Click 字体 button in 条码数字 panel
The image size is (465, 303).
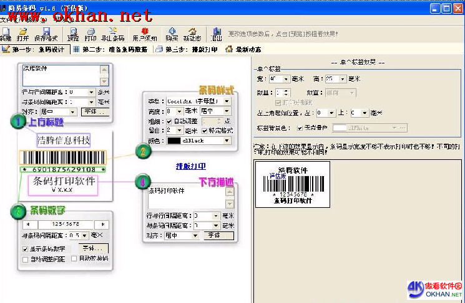(94, 248)
